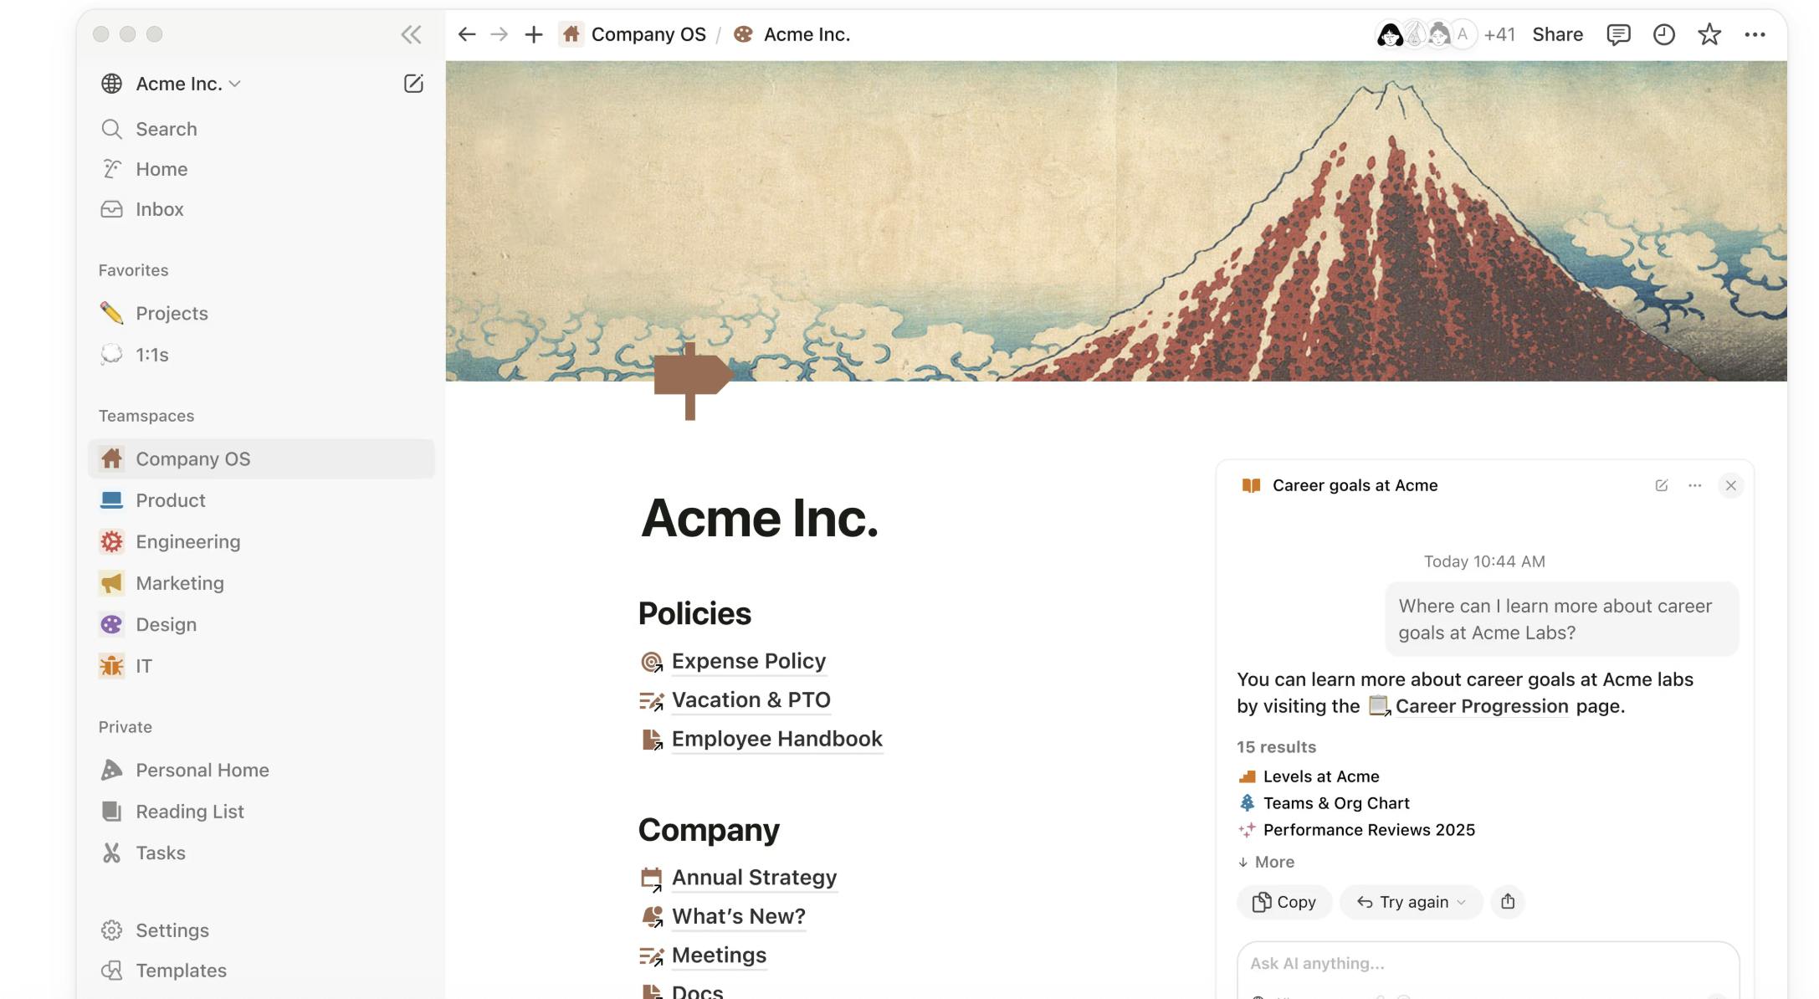Click the share export icon in AI panel
The height and width of the screenshot is (999, 1819).
pos(1507,901)
